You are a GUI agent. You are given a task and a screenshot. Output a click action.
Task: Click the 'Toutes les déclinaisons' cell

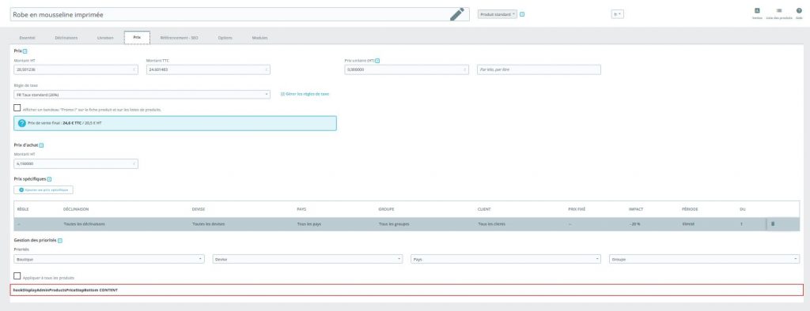point(84,224)
